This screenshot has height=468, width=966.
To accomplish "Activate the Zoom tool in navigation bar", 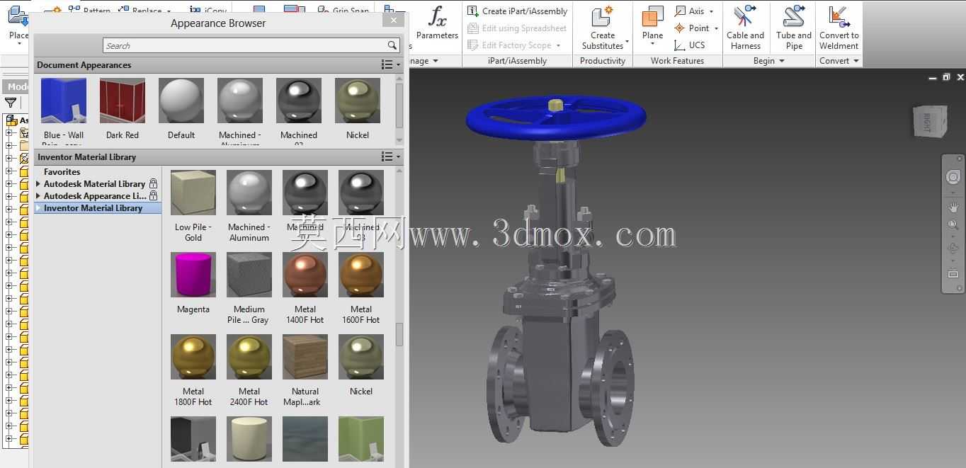I will pyautogui.click(x=953, y=225).
